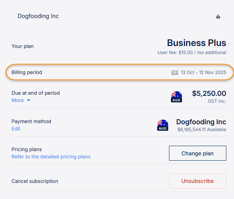Click the Dogfooding Inc header title

tap(38, 16)
